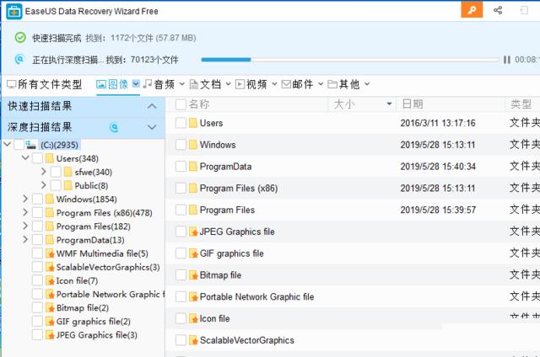
Task: Toggle the select-all checkbox in list header
Action: (x=181, y=104)
